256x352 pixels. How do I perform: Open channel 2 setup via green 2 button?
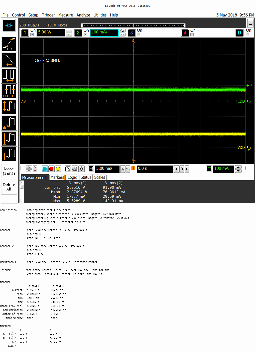(x=78, y=33)
